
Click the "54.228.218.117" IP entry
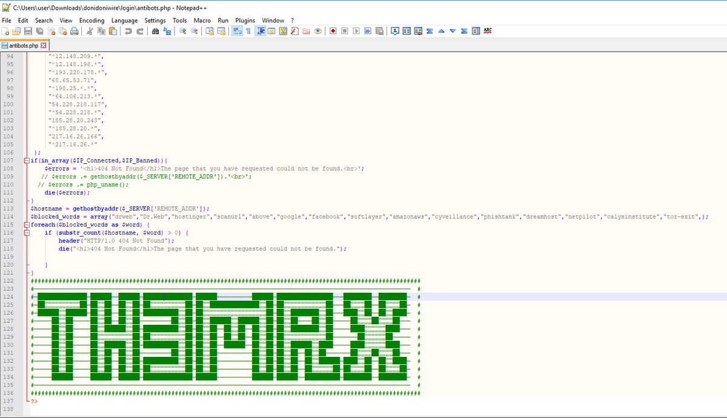click(76, 104)
